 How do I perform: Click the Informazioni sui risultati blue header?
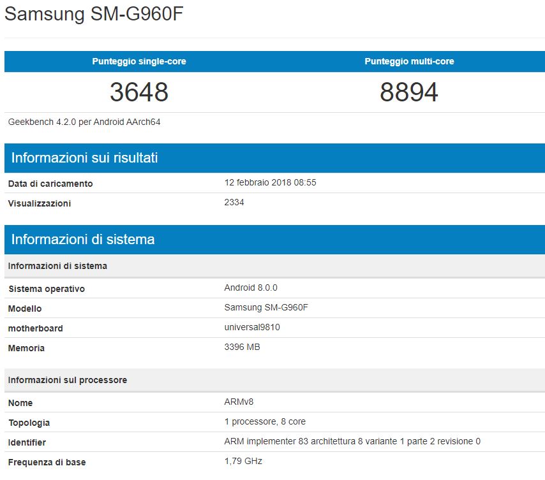click(x=84, y=157)
